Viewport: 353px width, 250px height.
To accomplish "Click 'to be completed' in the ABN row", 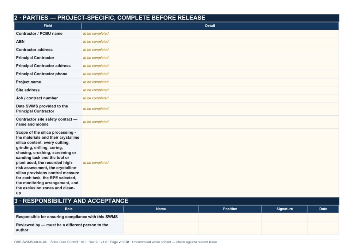I will [96, 42].
